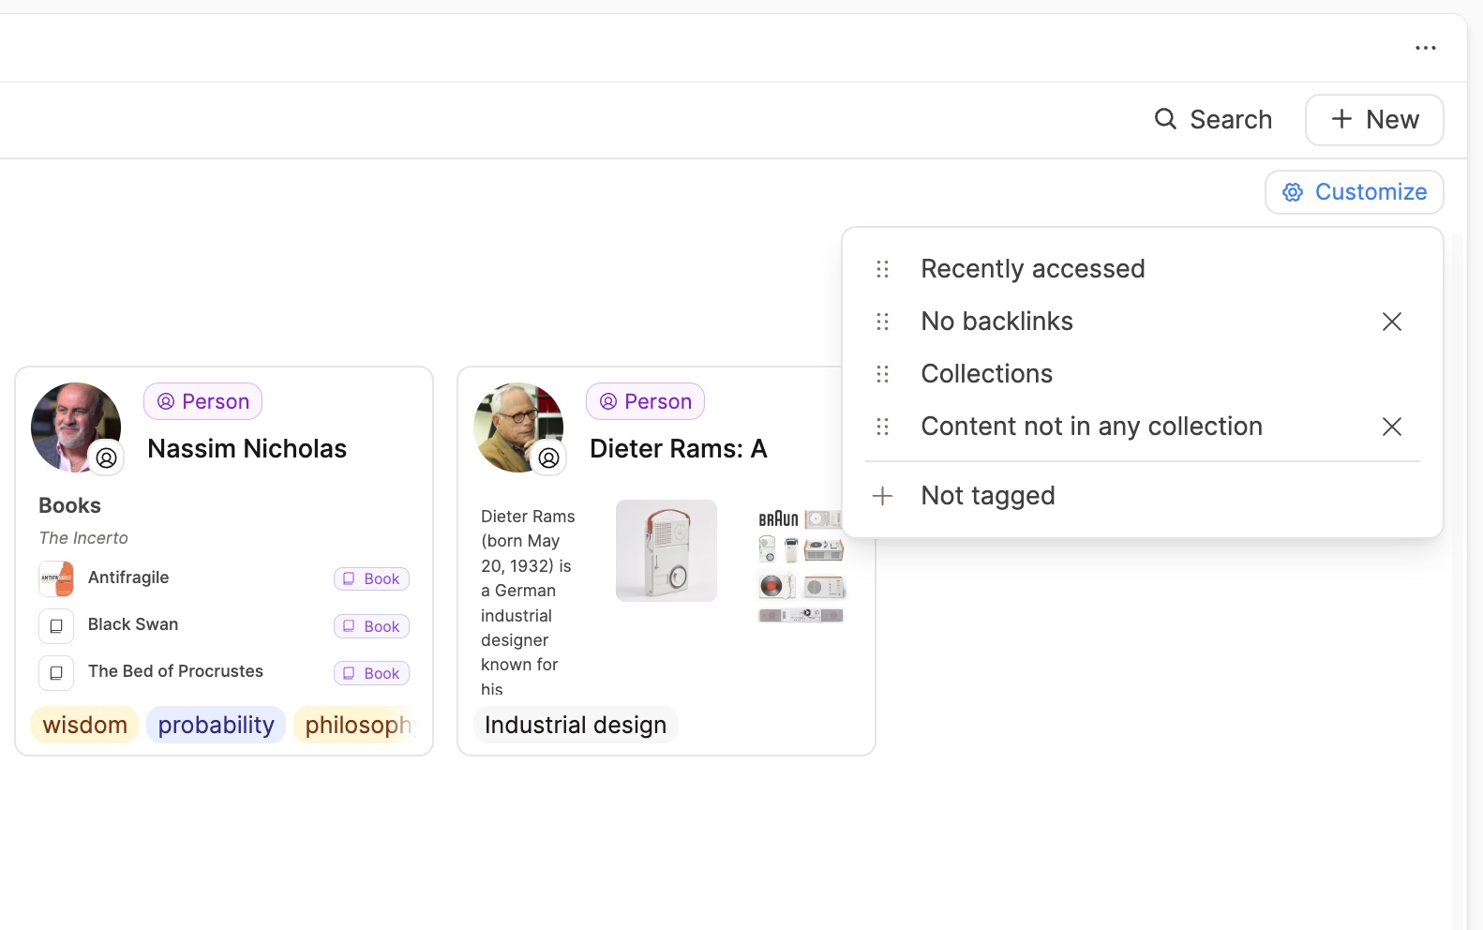Screen dimensions: 1483x930
Task: Grab the drag handle beside No backlinks
Action: pyautogui.click(x=882, y=322)
